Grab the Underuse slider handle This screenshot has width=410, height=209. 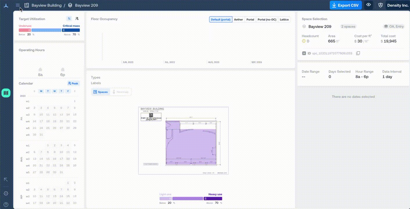tap(30, 30)
